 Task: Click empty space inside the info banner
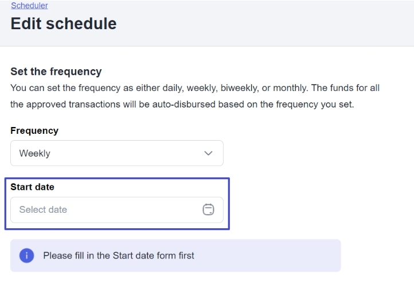(x=275, y=256)
